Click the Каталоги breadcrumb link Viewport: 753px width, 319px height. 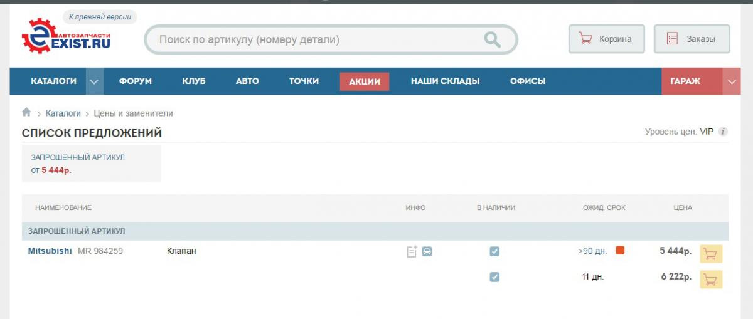tap(63, 113)
